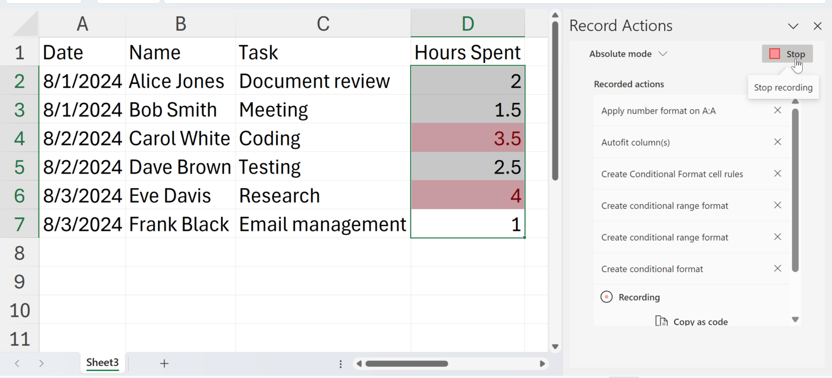
Task: Click cell with Carol White
Action: tap(180, 138)
